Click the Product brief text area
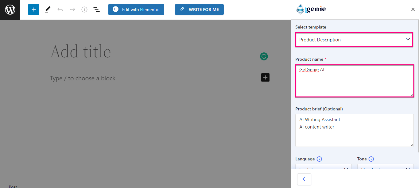419x188 pixels. (355, 130)
